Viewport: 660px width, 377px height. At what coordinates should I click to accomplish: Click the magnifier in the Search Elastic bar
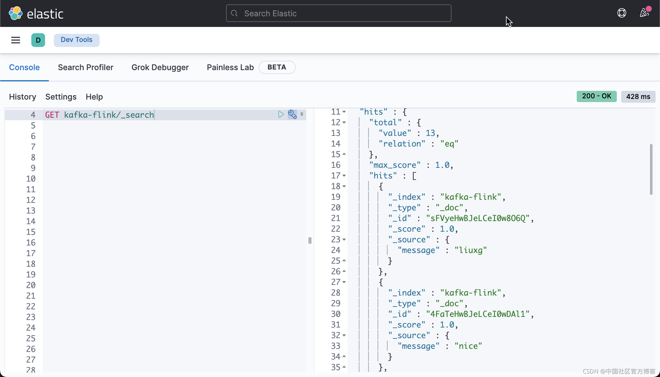(x=234, y=13)
